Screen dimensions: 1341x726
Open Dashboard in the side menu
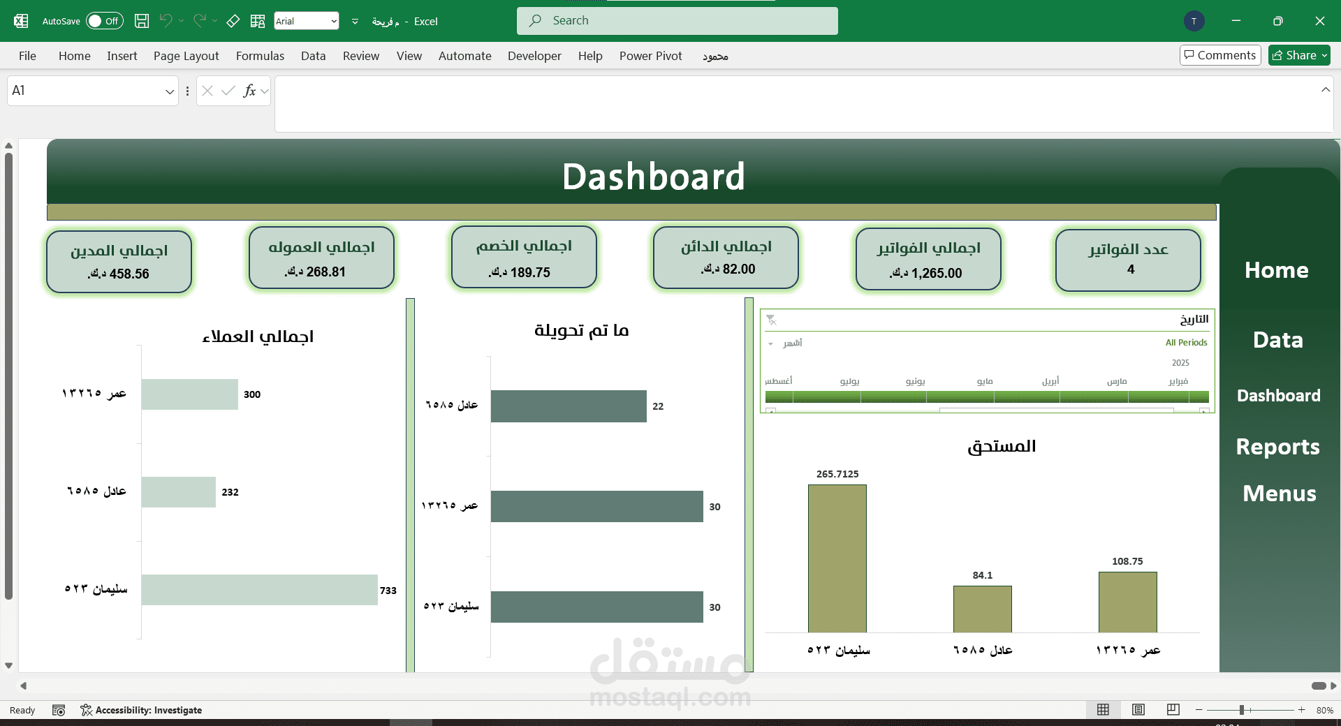coord(1279,396)
